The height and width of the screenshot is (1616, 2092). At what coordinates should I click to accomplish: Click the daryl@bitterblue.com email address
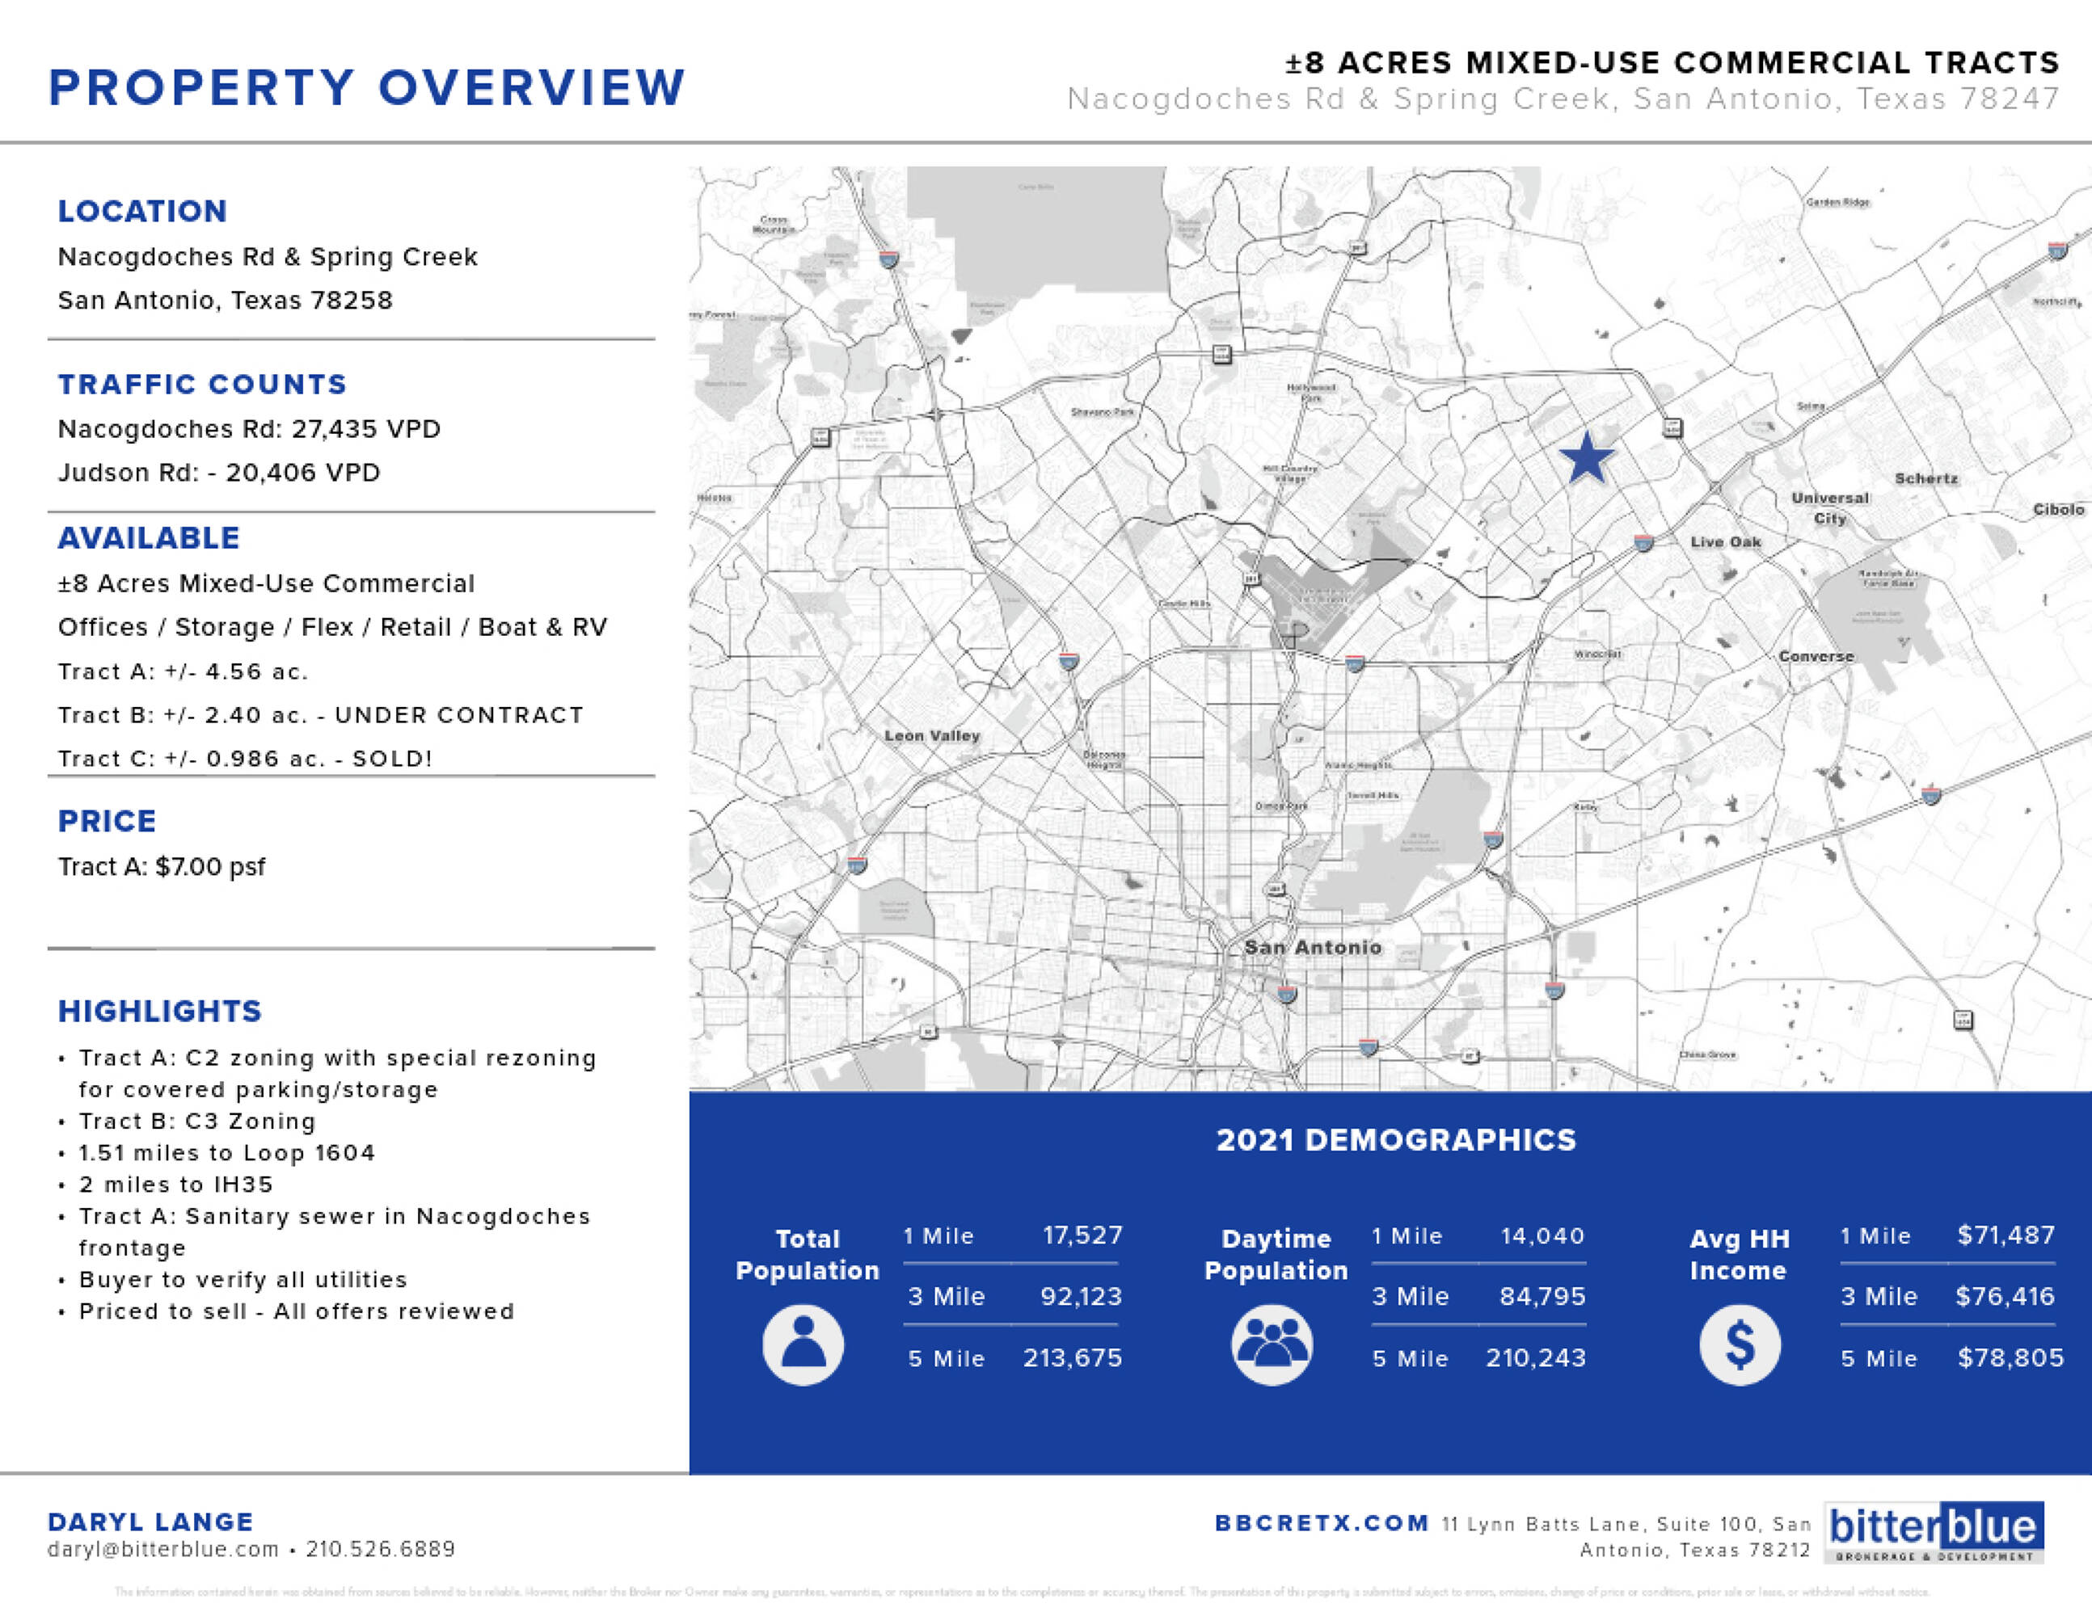tap(162, 1549)
